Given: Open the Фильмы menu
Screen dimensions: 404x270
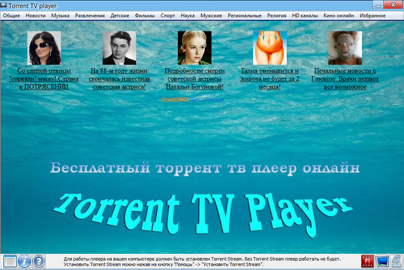Looking at the screenshot, I should pos(145,15).
